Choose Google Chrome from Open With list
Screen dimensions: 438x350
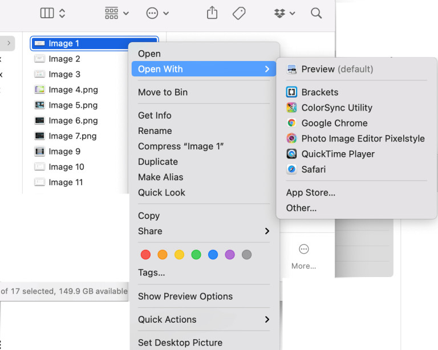[x=334, y=123]
